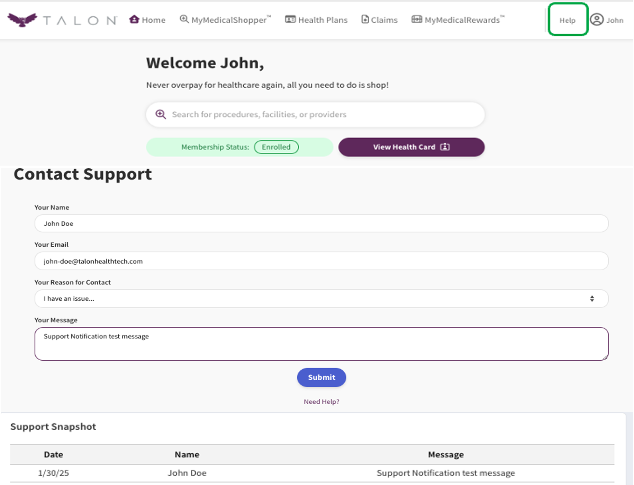Click the MyMedicalRewards icon
Screen dimensions: 634x485
416,19
